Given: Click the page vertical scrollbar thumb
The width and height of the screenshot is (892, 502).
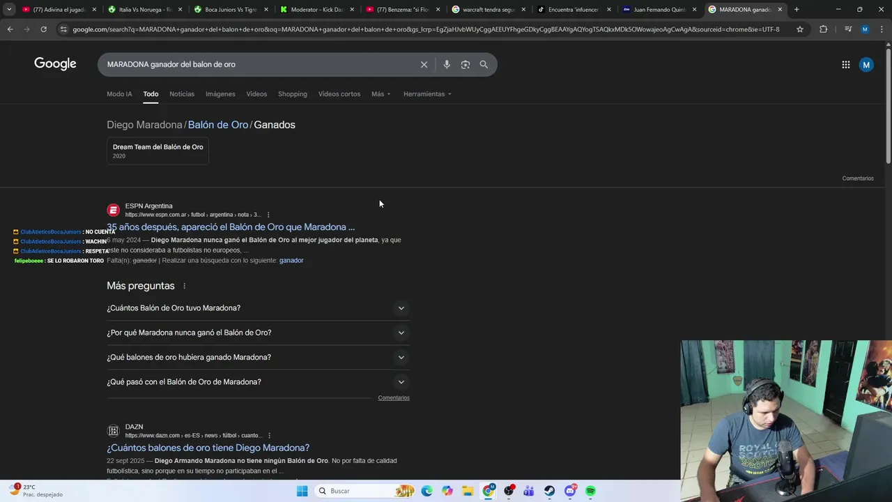Looking at the screenshot, I should point(888,105).
